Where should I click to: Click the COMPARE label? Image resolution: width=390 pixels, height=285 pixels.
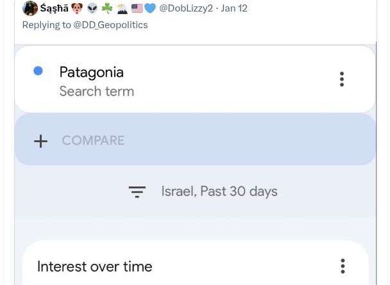[93, 140]
